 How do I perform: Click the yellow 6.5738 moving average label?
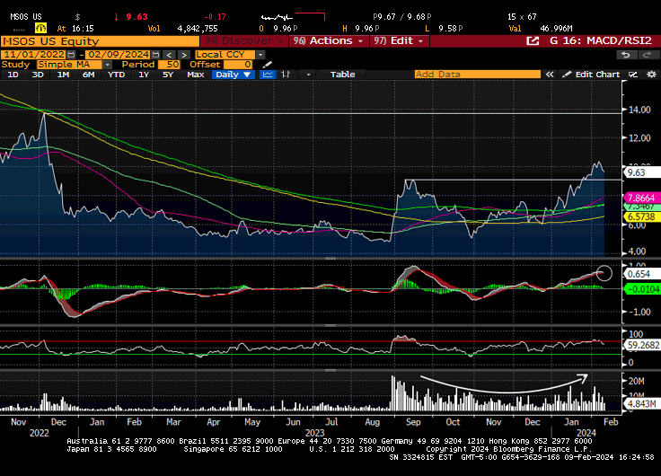point(641,216)
